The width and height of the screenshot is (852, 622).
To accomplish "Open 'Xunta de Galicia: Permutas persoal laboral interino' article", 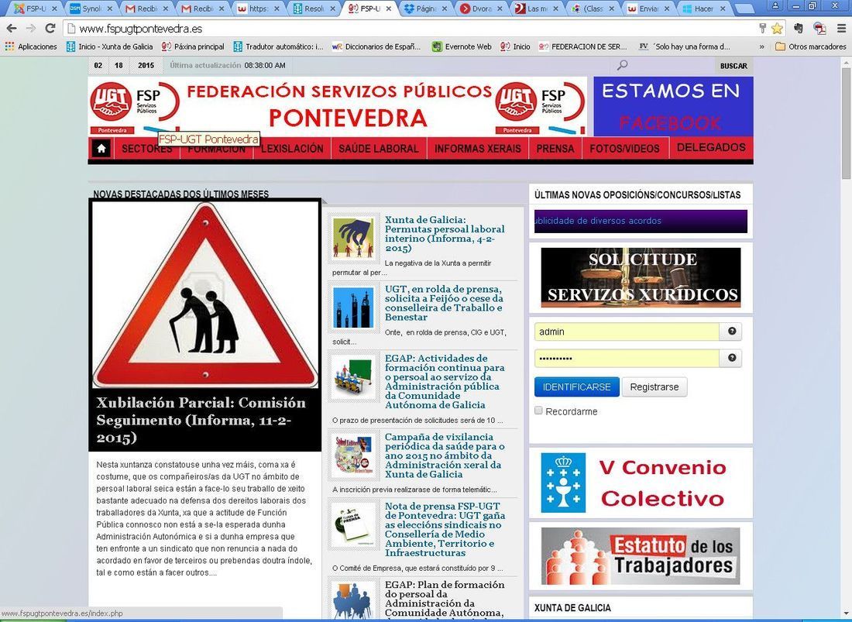I will pyautogui.click(x=445, y=234).
